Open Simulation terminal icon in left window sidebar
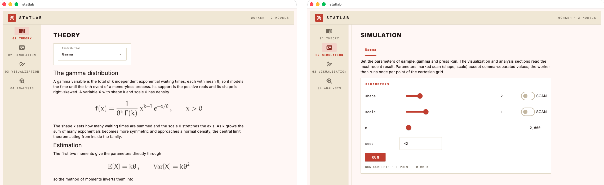604x185 pixels. [22, 48]
